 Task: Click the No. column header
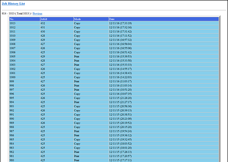tap(24, 19)
